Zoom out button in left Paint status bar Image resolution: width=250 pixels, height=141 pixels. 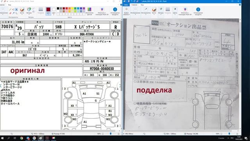point(103,134)
